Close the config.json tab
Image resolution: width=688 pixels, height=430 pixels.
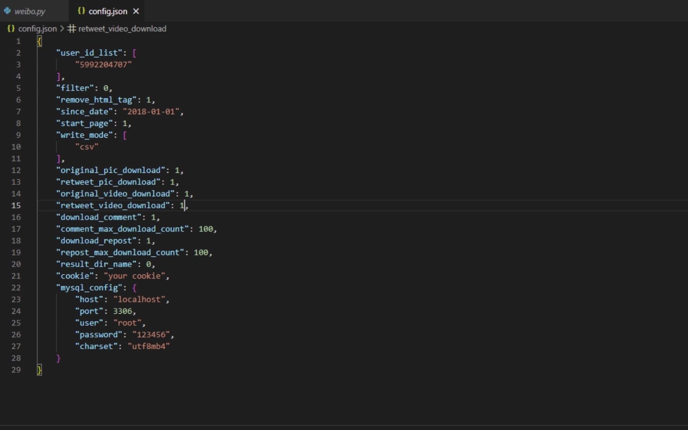[136, 11]
